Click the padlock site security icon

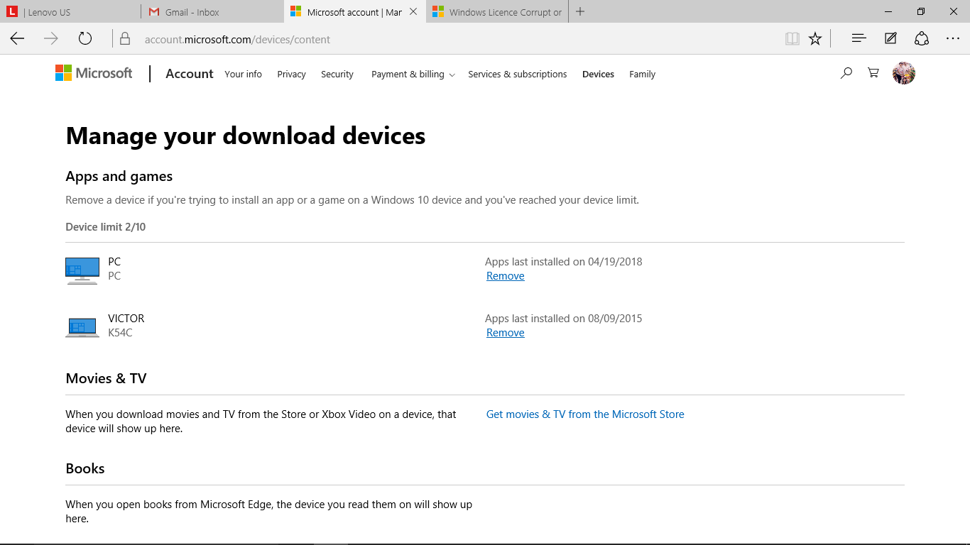coord(125,39)
